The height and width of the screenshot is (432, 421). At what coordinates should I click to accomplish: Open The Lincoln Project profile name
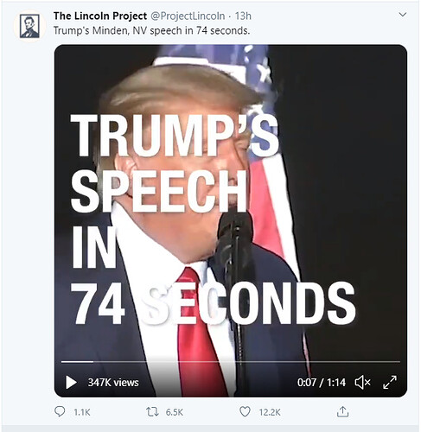coord(100,16)
